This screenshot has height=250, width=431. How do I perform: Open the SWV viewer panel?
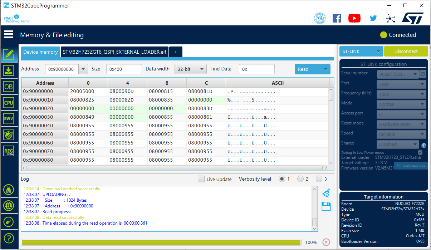[8, 118]
